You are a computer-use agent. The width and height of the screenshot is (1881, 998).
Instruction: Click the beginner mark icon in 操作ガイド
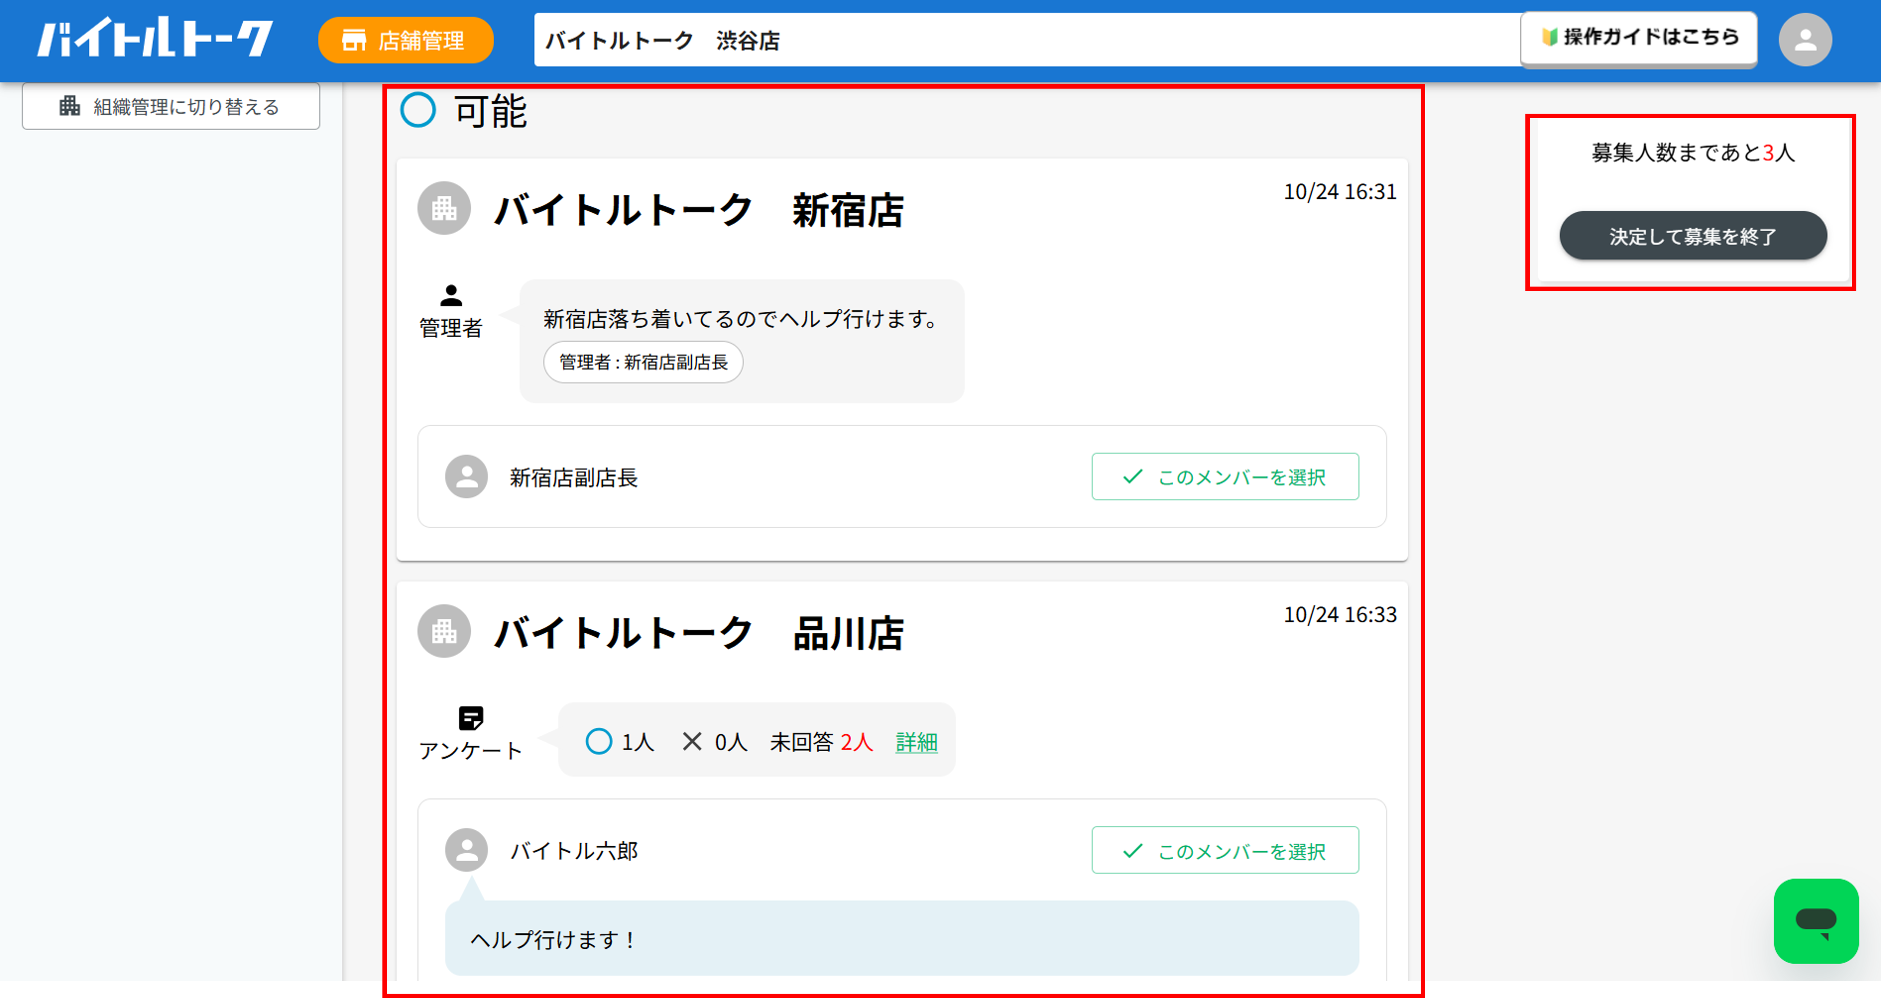pos(1549,36)
